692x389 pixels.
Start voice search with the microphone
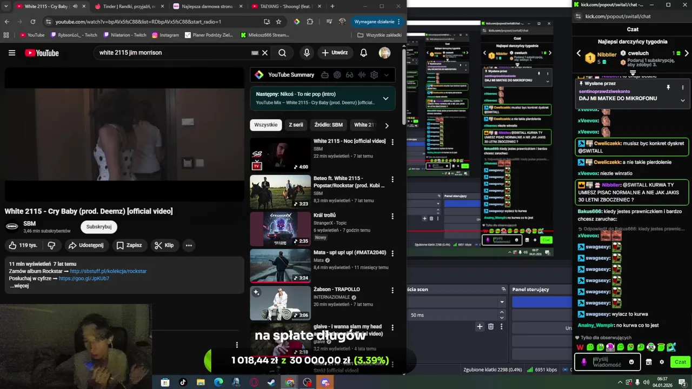(x=307, y=53)
